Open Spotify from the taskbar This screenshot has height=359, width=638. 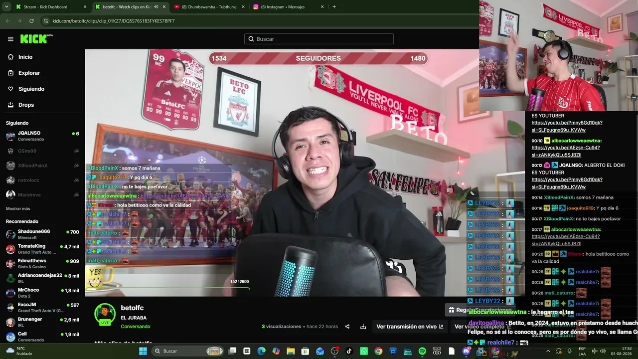(422, 351)
